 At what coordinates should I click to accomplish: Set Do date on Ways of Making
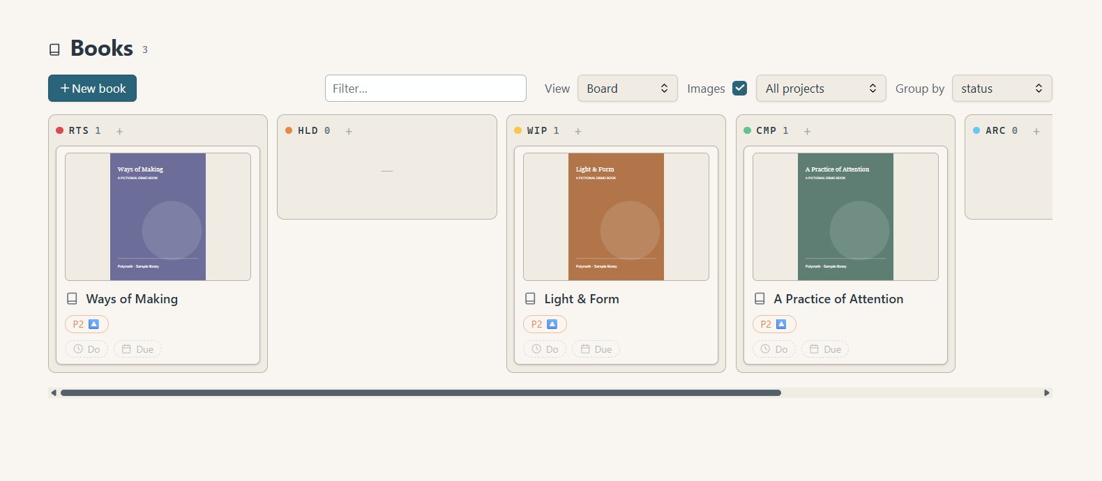click(x=86, y=349)
